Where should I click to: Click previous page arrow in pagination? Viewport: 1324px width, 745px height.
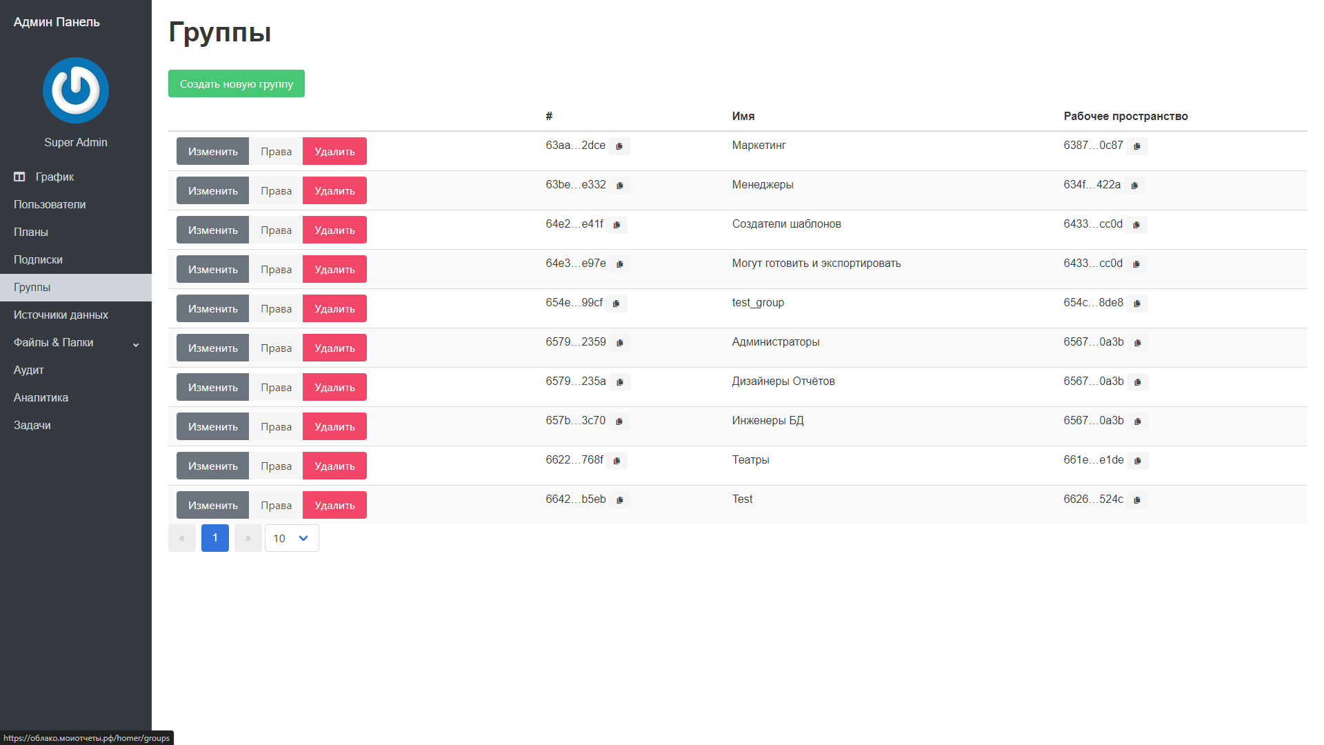click(182, 538)
